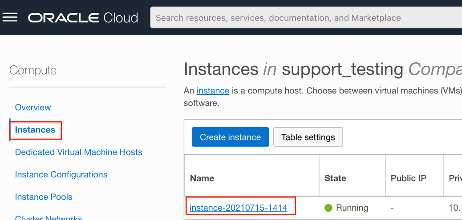462x220 pixels.
Task: Click the Oracle Cloud logo
Action: pos(83,18)
